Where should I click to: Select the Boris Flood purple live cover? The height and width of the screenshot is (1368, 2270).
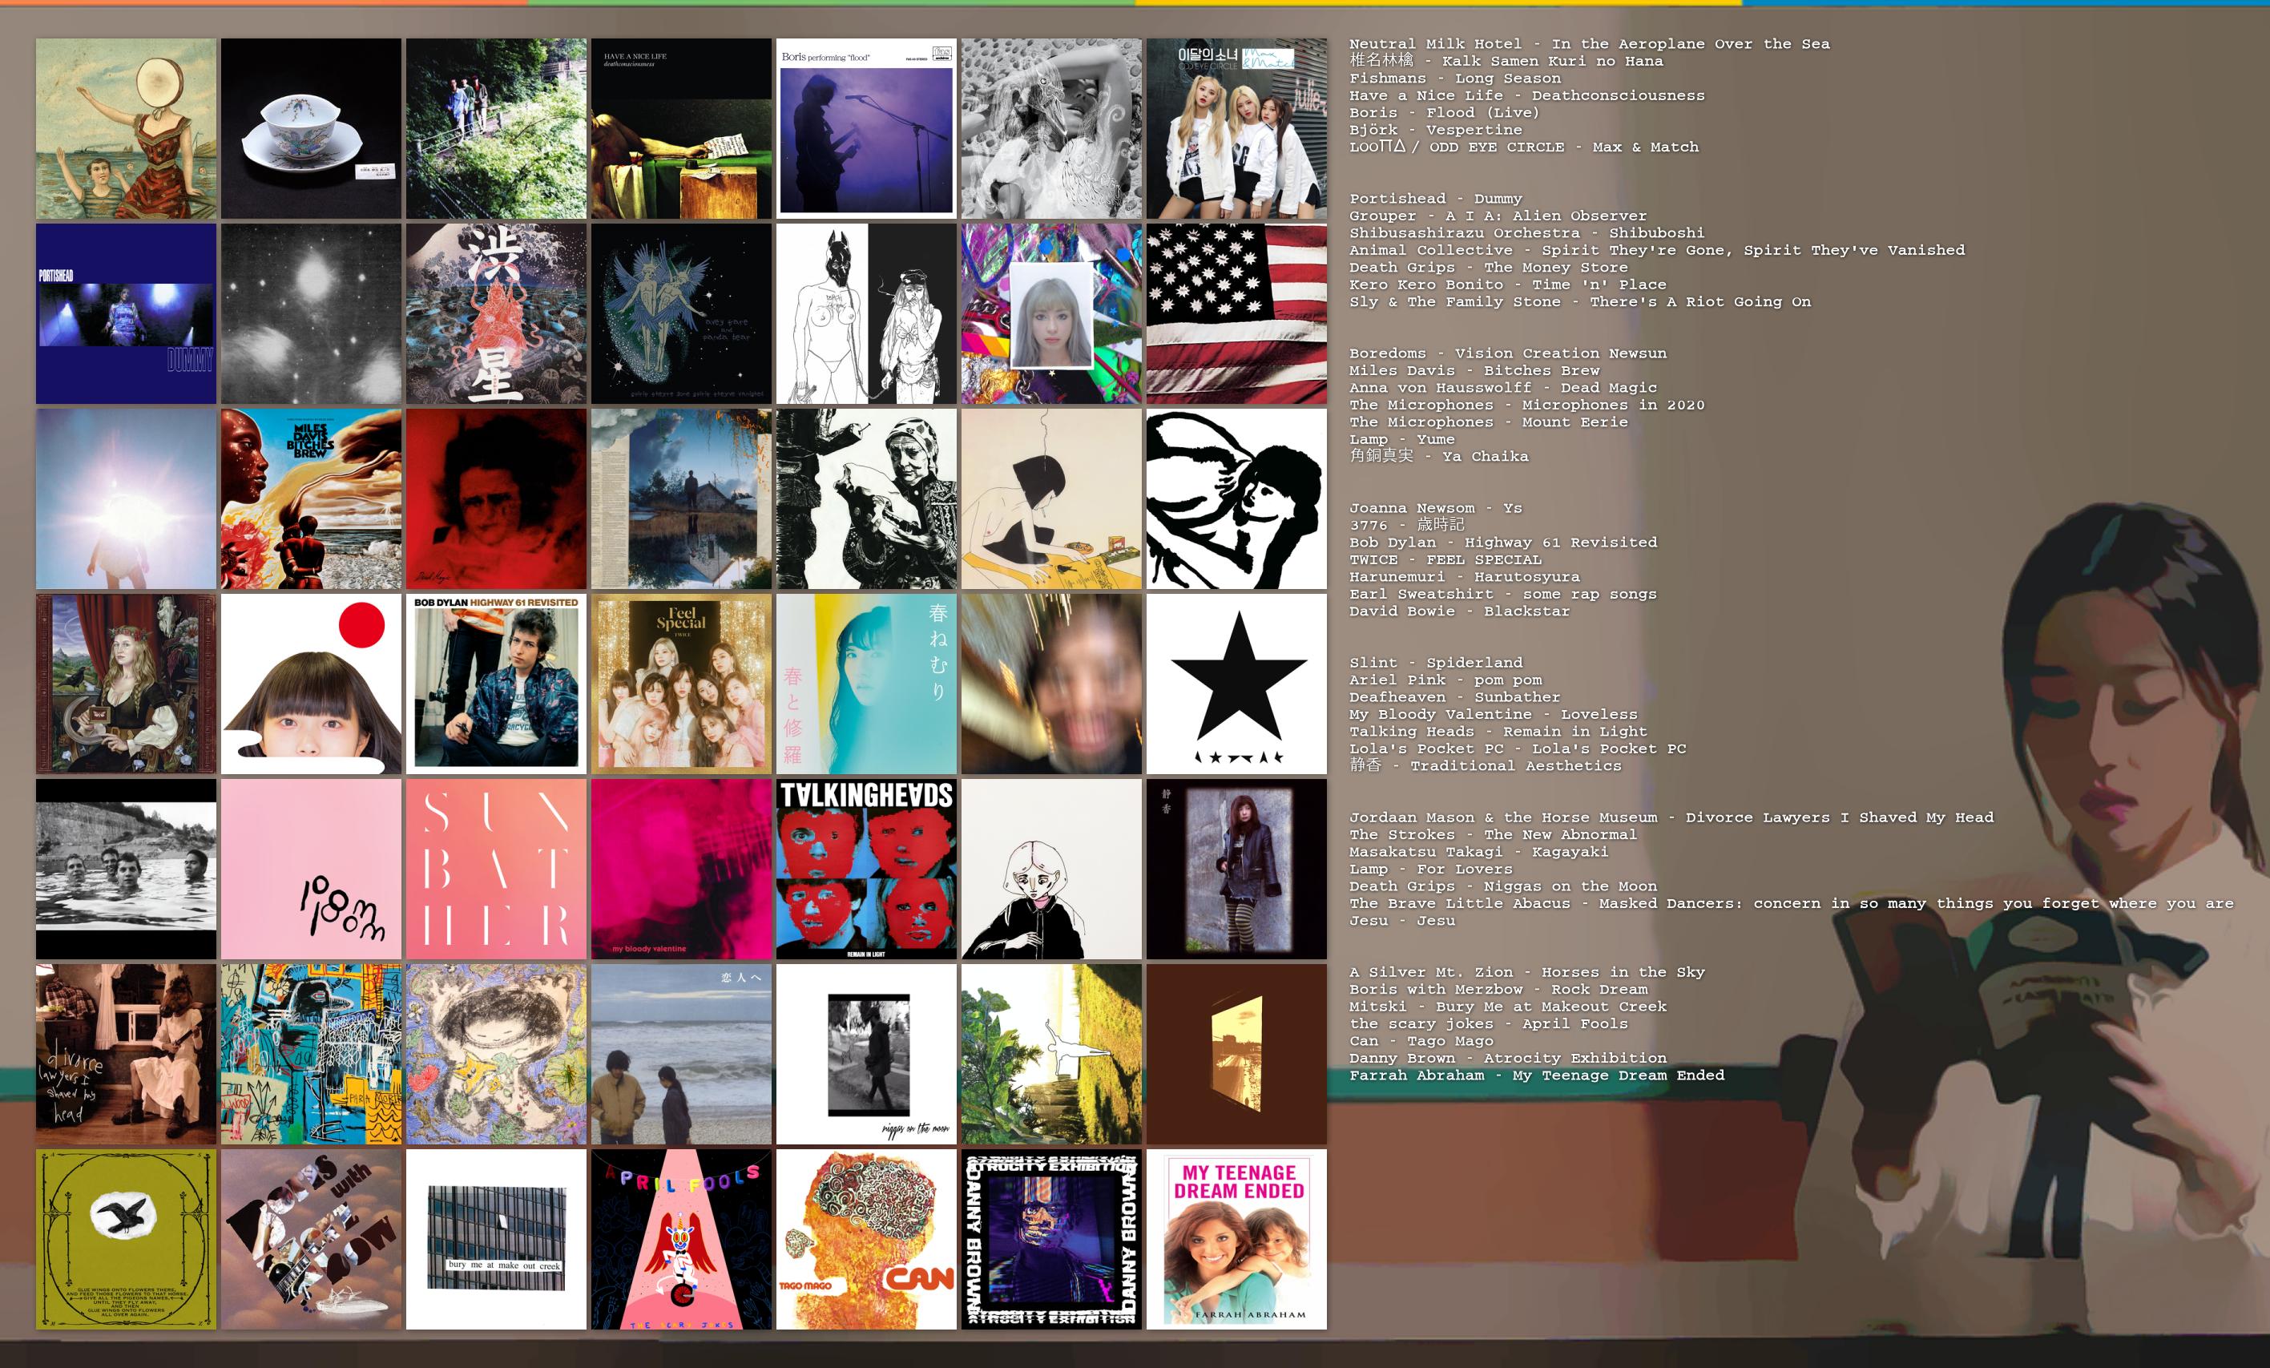coord(867,128)
